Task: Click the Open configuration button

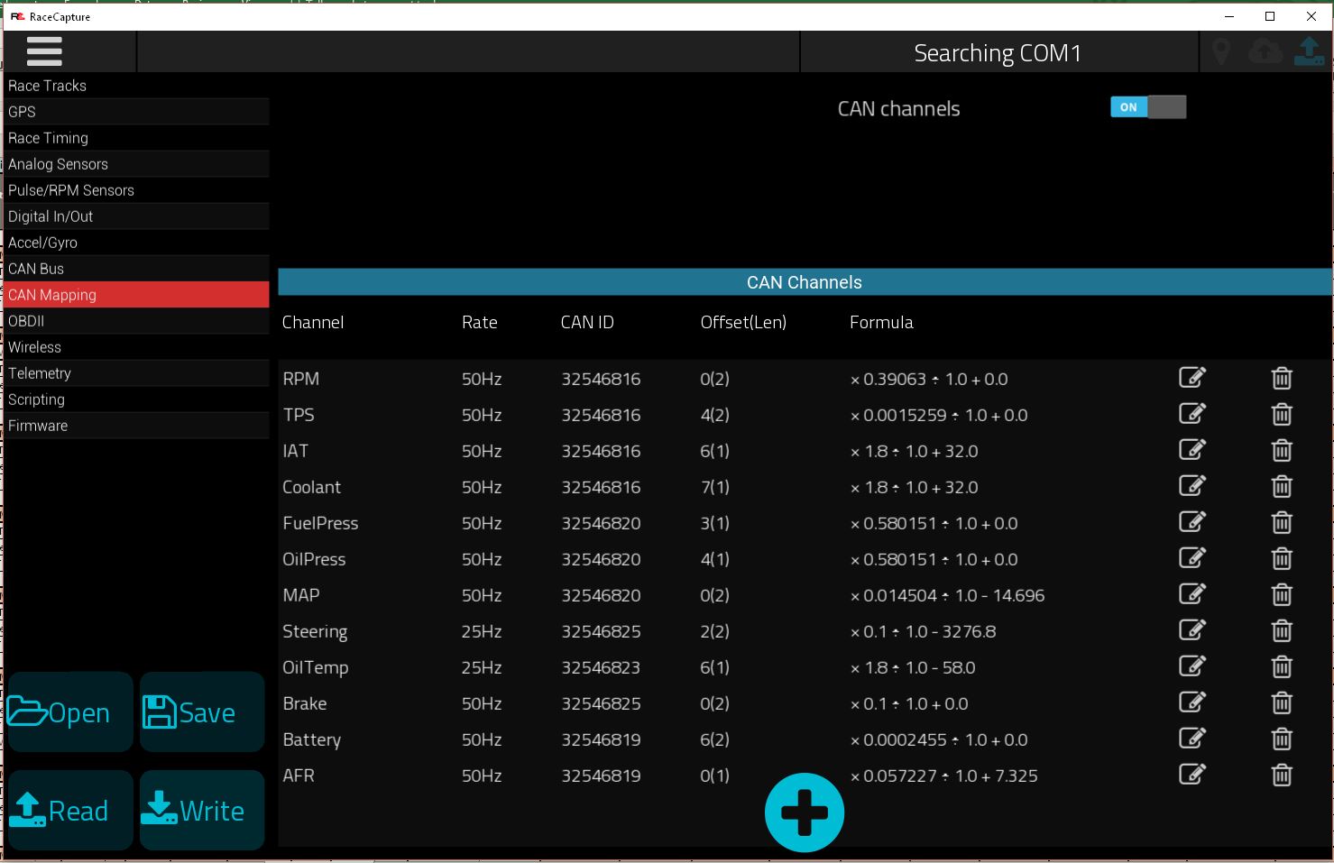Action: (x=69, y=712)
